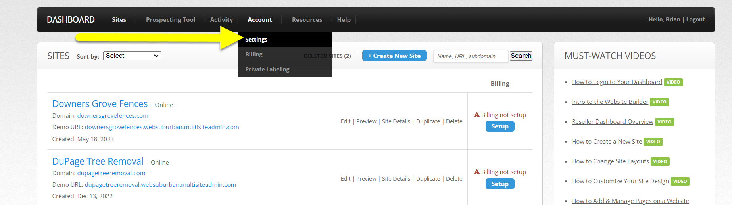Open the downersgrovefences demo URL link
The height and width of the screenshot is (205, 732).
coord(162,127)
